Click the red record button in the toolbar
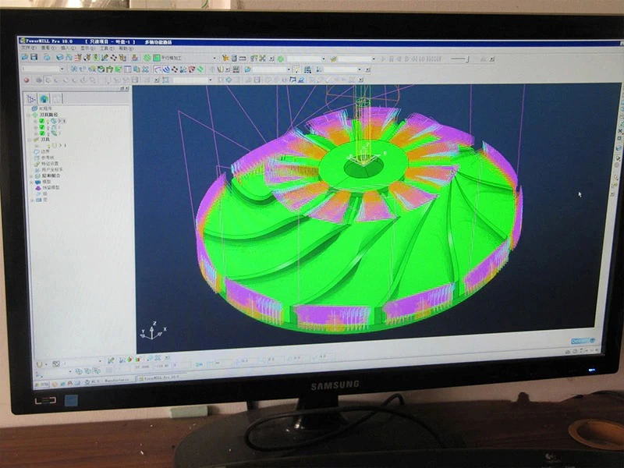Image resolution: width=624 pixels, height=468 pixels. coord(27,80)
